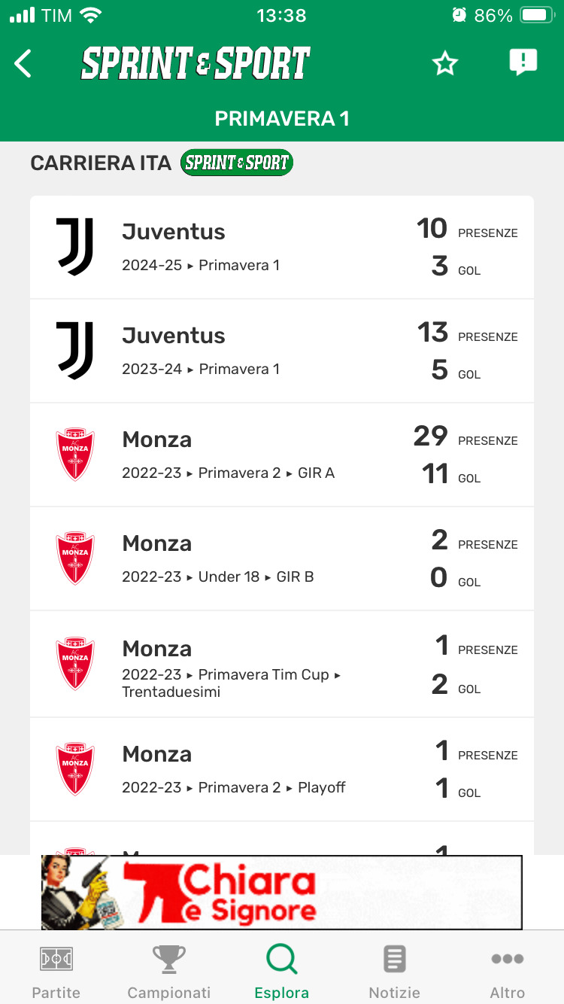
Task: Tap Monza crest in Under 18 GIR B row
Action: click(x=75, y=558)
